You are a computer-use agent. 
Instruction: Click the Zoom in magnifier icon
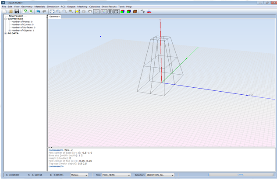click(58, 11)
